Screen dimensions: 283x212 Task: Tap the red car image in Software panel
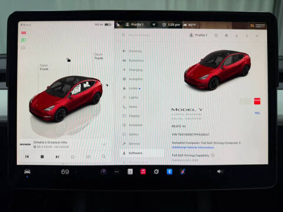[218, 69]
